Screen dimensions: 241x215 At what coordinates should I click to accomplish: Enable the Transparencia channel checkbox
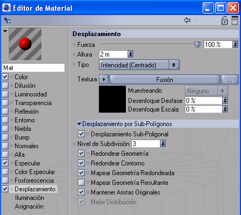point(5,103)
